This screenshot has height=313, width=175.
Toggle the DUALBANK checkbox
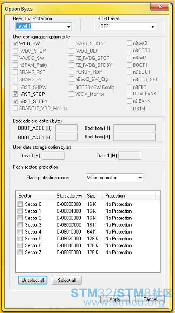click(x=129, y=94)
